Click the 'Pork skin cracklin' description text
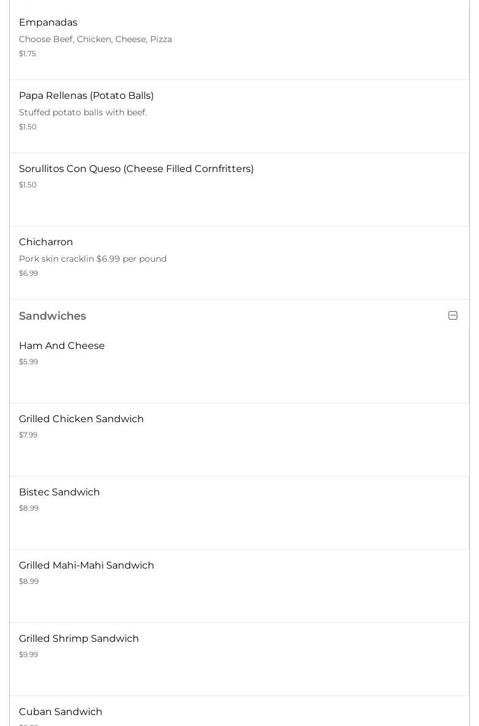 [93, 259]
